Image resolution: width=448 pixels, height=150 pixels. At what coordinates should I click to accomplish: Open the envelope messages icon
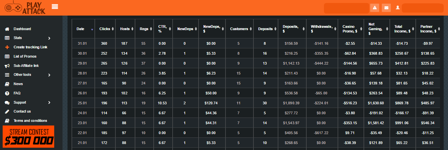tap(386, 8)
